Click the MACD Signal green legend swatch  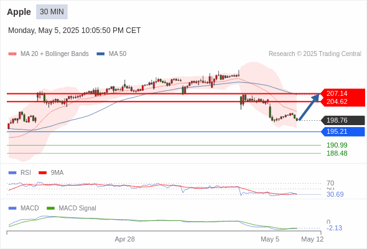(x=50, y=209)
